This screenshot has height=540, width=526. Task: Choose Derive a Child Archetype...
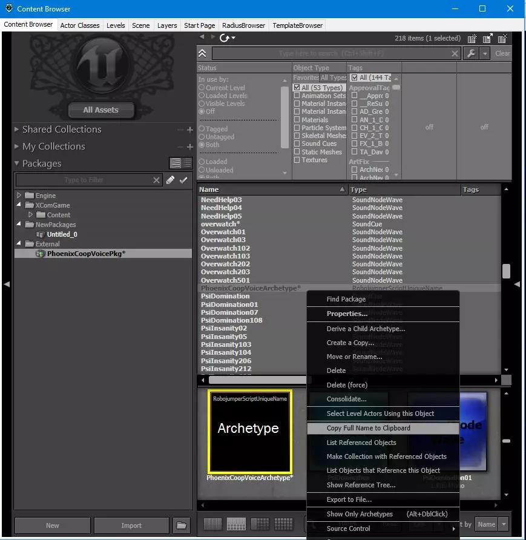coord(383,329)
